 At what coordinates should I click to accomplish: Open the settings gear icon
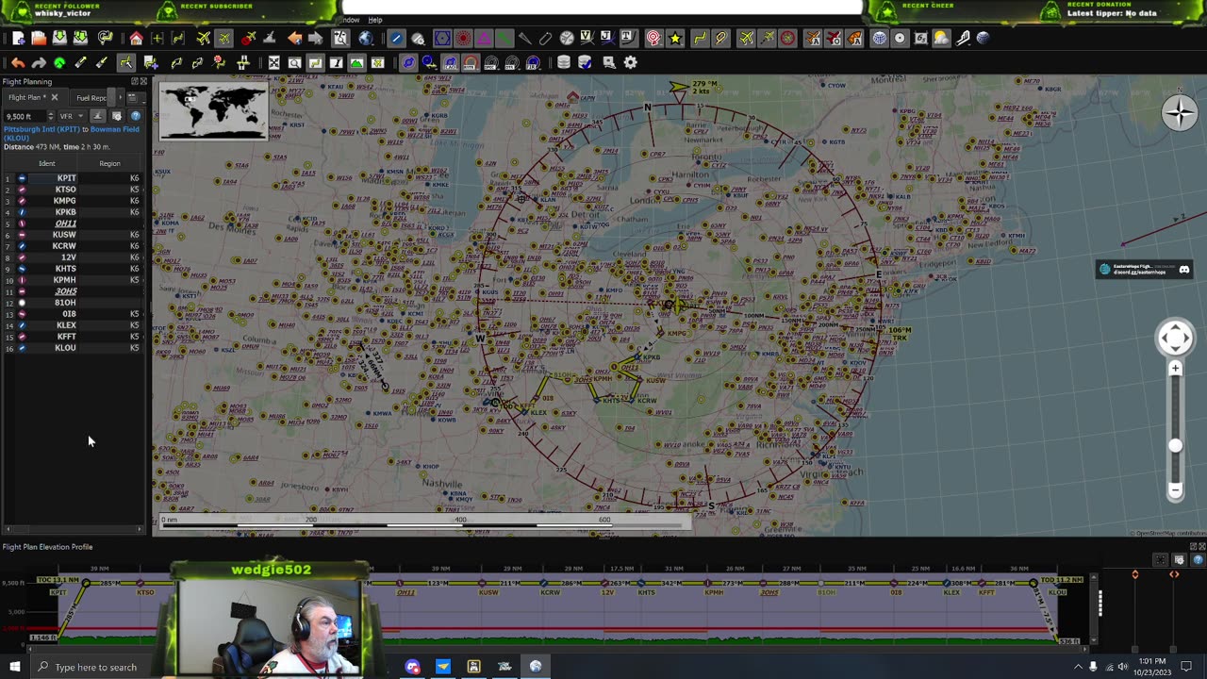click(x=630, y=62)
